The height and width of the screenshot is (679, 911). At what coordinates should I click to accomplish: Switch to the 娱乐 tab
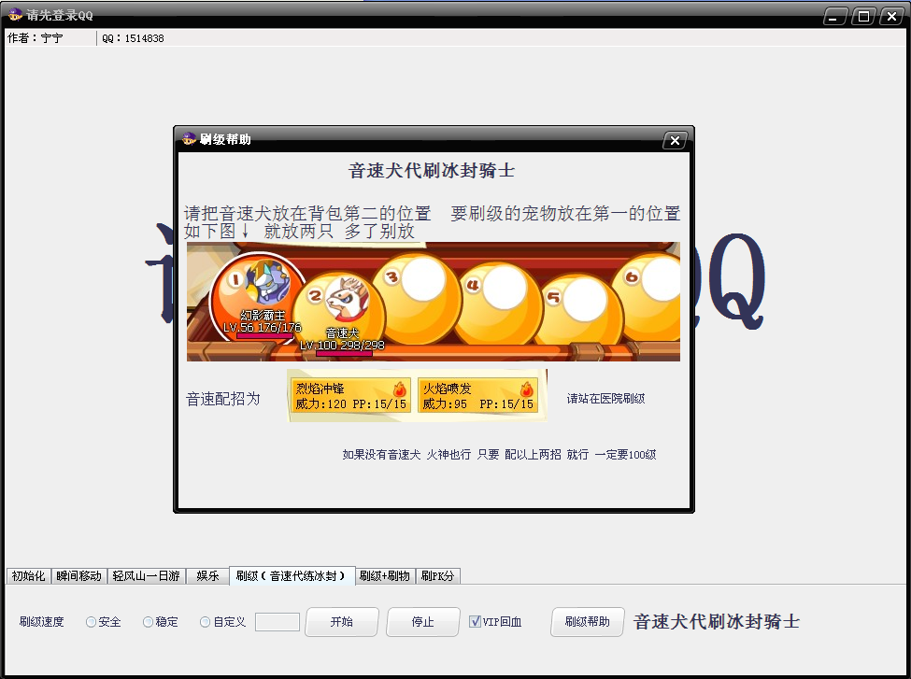coord(206,576)
